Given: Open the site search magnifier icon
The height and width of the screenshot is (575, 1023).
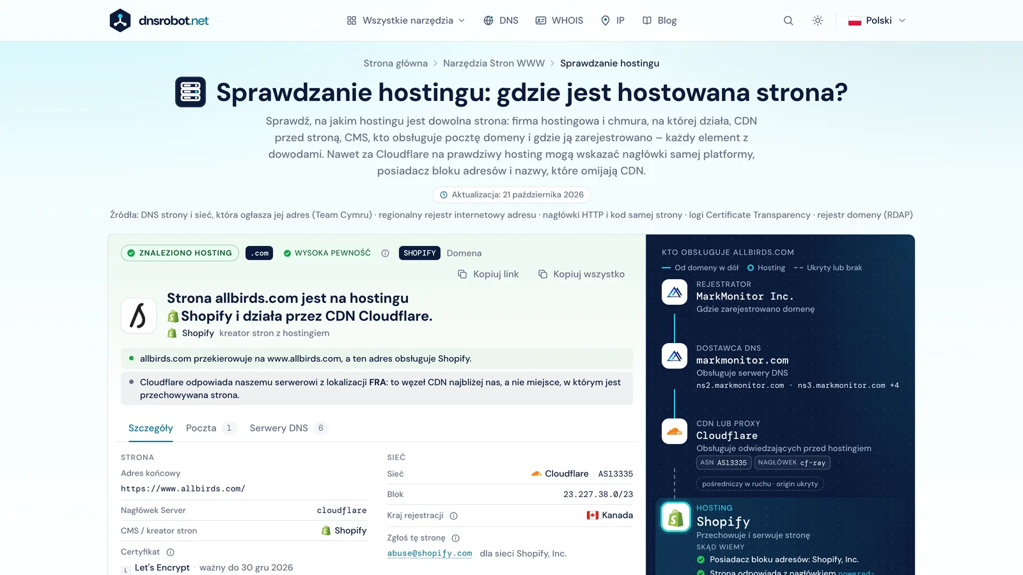Looking at the screenshot, I should pos(788,20).
